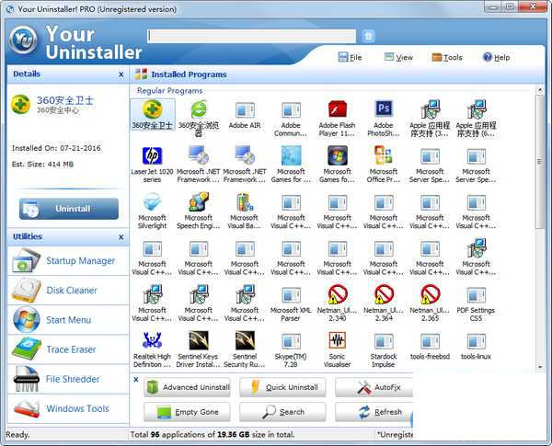Select Microsoft Games for... puzzle icon
The image size is (552, 446).
tap(291, 155)
